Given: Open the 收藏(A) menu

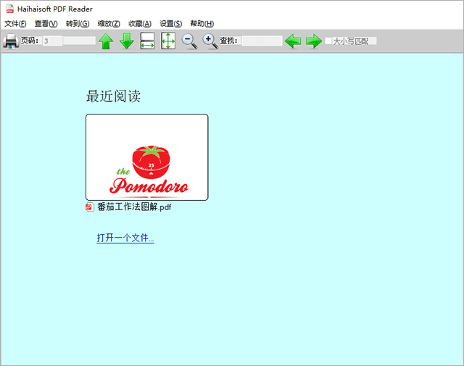Looking at the screenshot, I should [140, 24].
